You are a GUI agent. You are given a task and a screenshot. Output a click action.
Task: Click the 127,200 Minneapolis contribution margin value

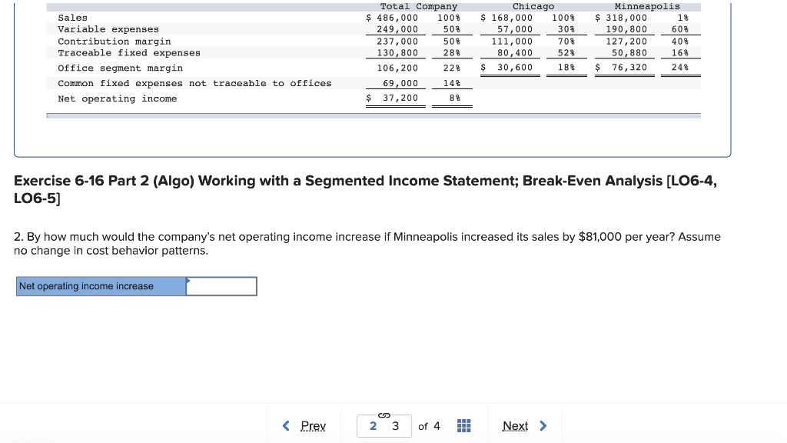(x=626, y=42)
